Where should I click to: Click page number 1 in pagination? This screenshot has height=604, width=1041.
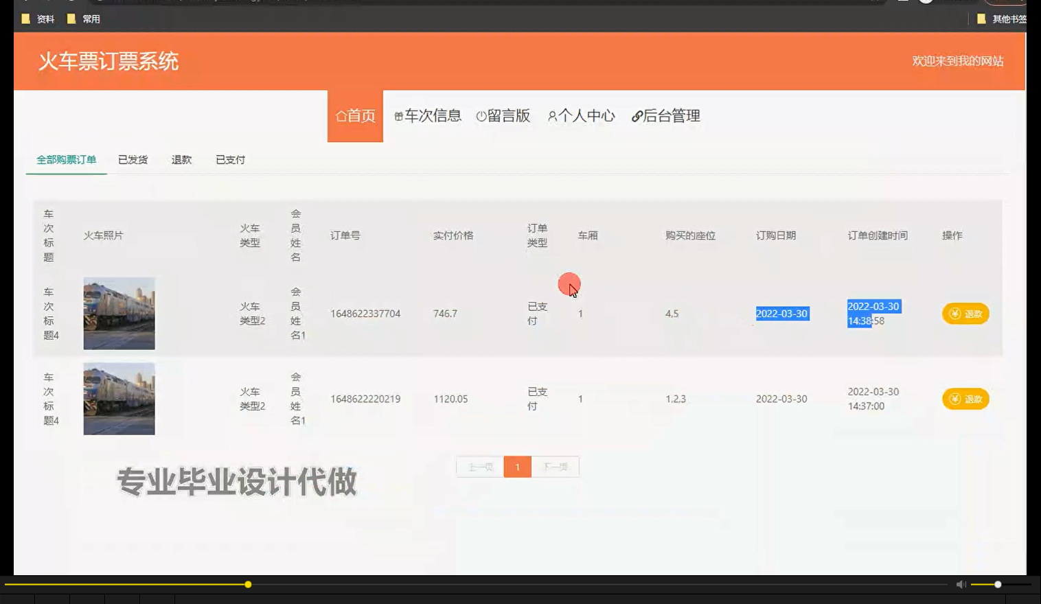coord(517,466)
